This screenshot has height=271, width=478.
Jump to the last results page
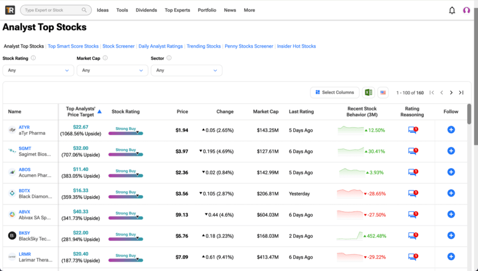(x=461, y=93)
